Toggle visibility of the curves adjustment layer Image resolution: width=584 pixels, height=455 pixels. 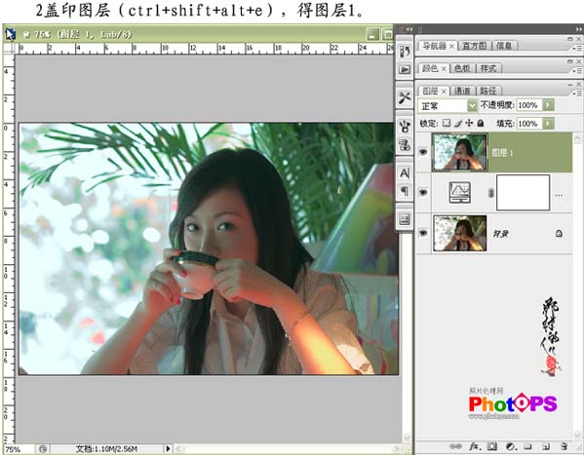tap(423, 193)
